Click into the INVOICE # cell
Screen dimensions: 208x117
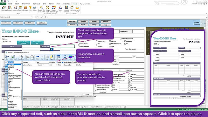pyautogui.click(x=62, y=46)
